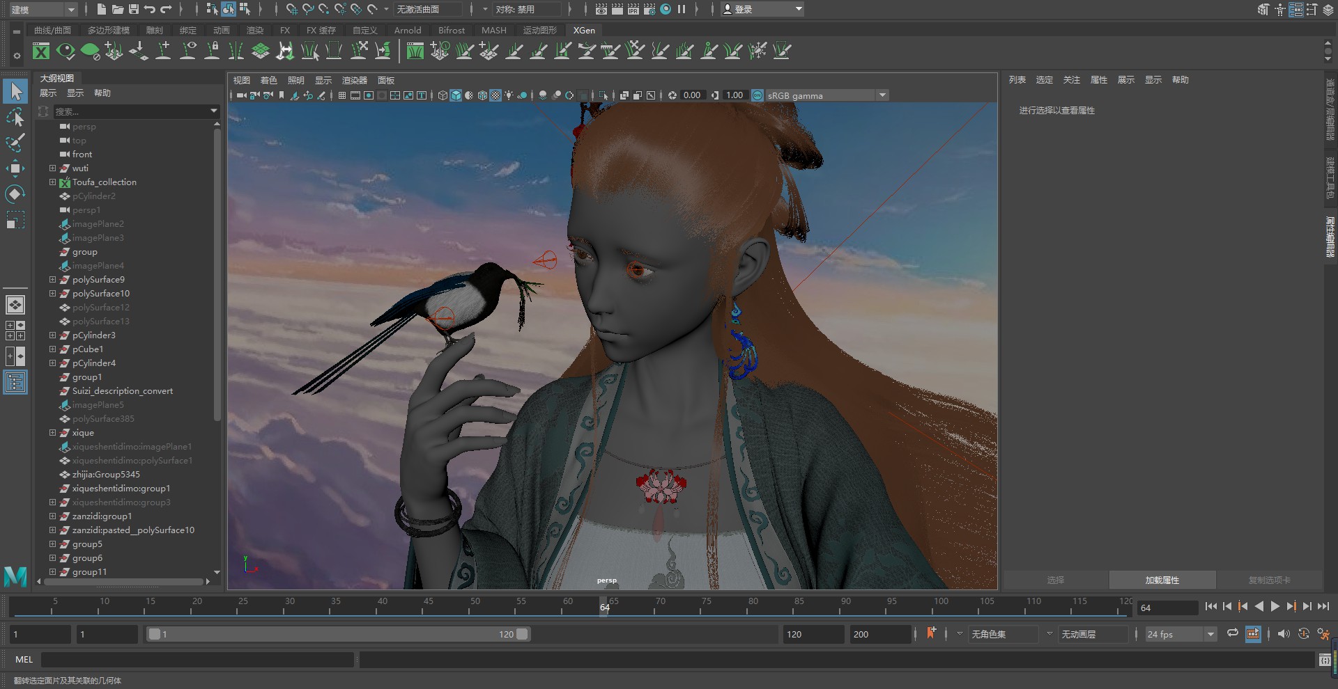Open animation preferences running-man icon
Viewport: 1338px width, 689px height.
pos(1323,634)
